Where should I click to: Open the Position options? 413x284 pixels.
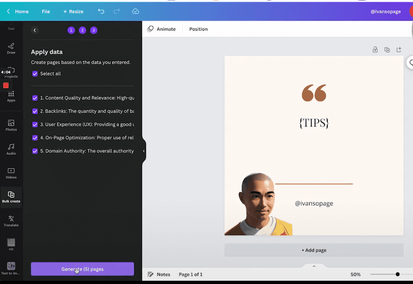(198, 29)
